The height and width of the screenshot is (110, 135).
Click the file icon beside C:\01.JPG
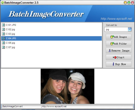coord(3,25)
